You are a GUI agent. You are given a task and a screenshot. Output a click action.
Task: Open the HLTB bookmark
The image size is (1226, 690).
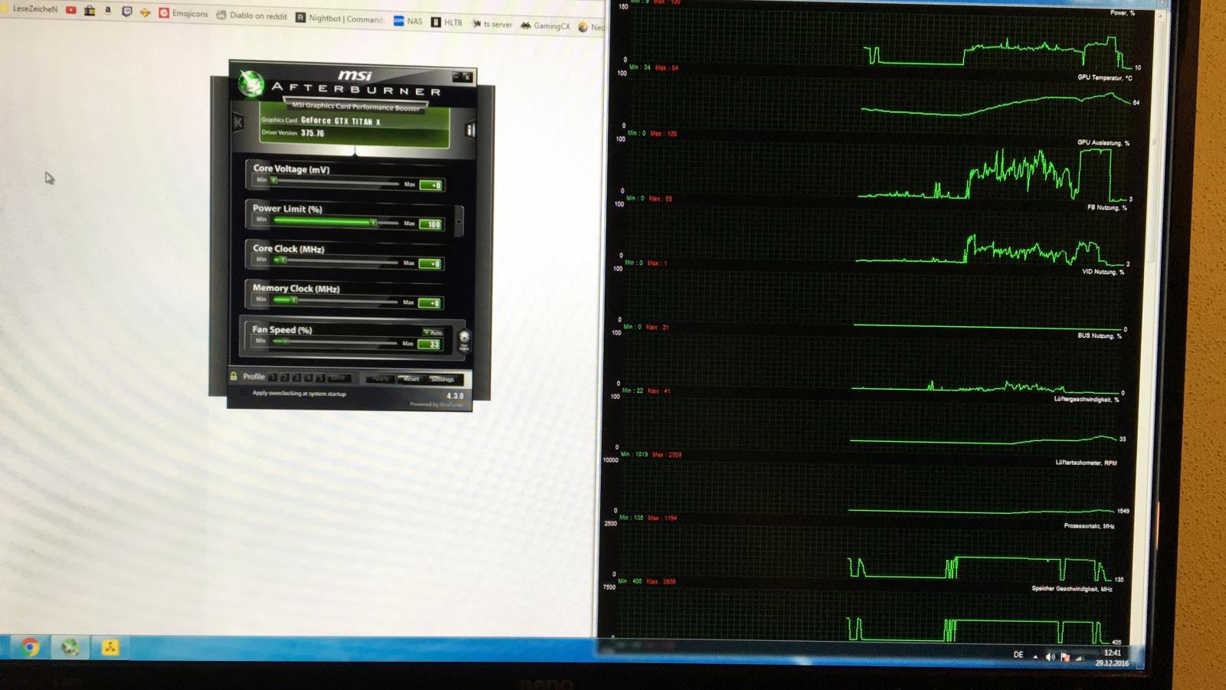[447, 22]
